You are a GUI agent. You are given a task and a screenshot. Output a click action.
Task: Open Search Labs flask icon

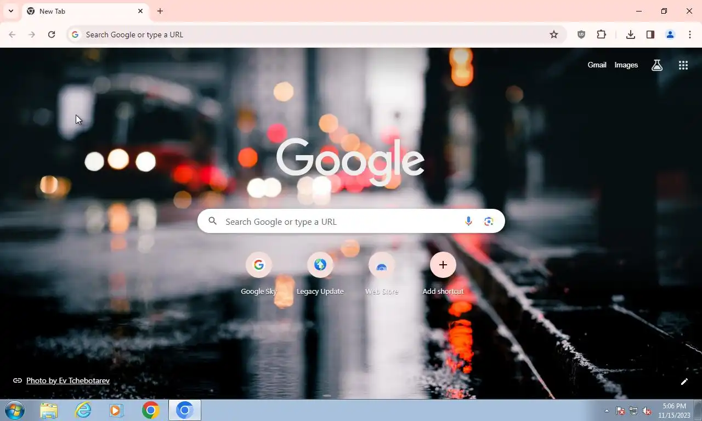pyautogui.click(x=657, y=65)
